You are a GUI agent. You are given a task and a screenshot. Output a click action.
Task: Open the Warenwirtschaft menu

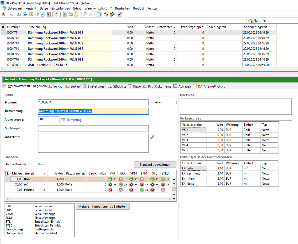pyautogui.click(x=96, y=9)
